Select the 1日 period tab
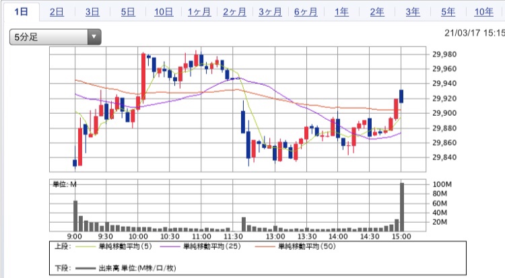 pyautogui.click(x=22, y=12)
